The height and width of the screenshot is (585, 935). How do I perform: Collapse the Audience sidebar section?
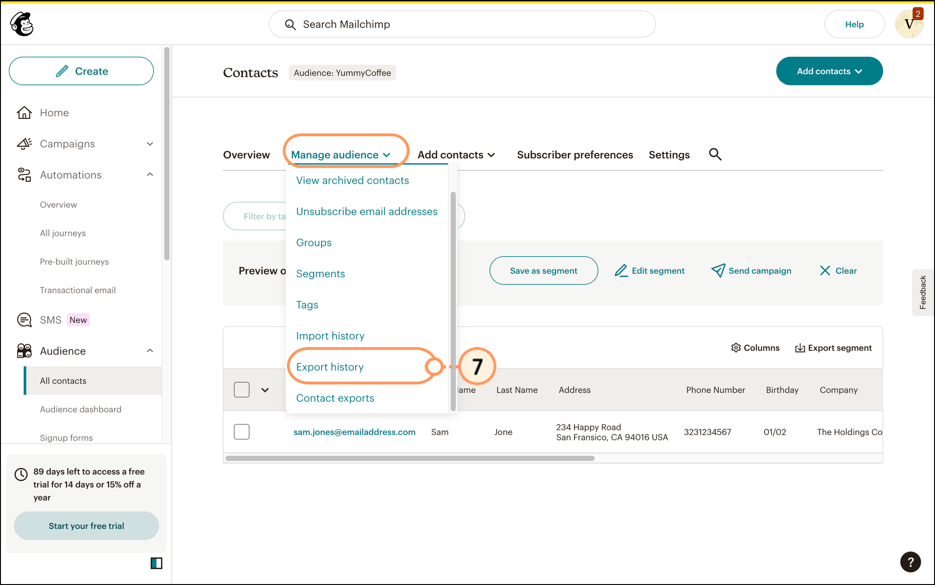[150, 351]
